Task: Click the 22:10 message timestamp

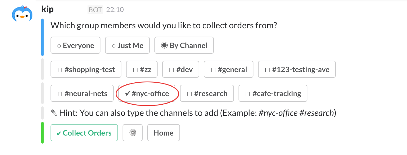Action: 115,10
